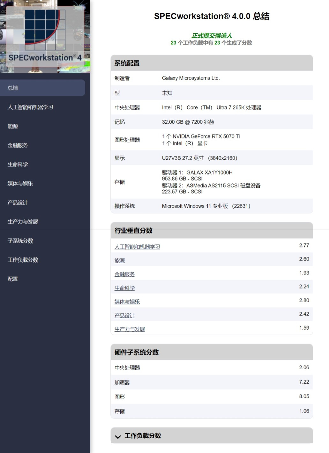This screenshot has width=329, height=453.
Task: Click the 硬件子系统分数 section header
Action: 212,352
